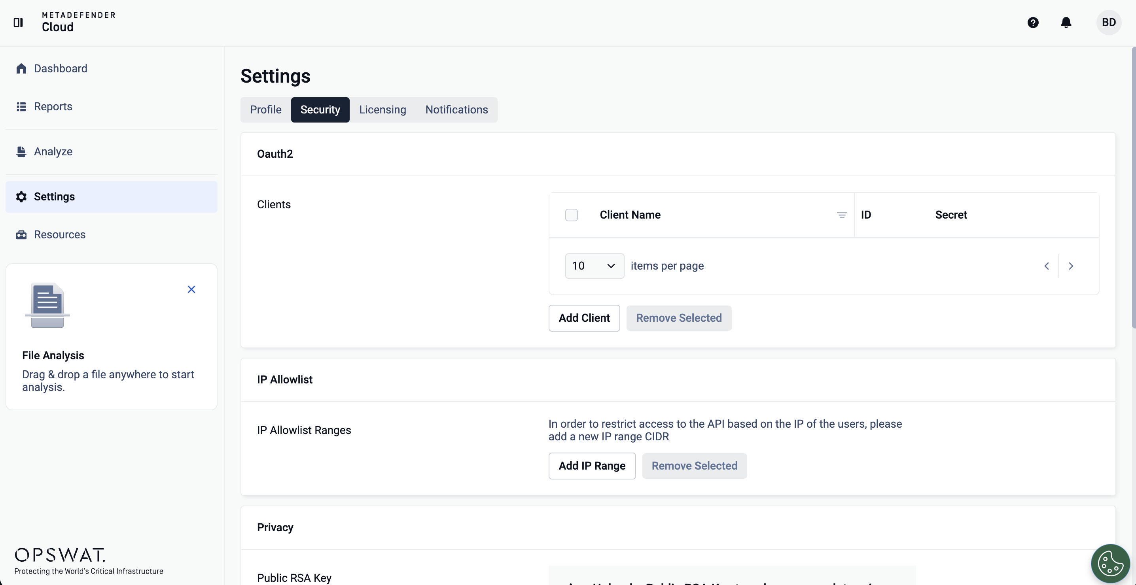Open the Profile tab
The image size is (1136, 585).
coord(265,110)
